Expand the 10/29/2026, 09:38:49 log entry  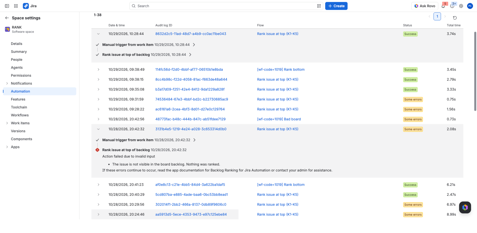[x=98, y=70]
